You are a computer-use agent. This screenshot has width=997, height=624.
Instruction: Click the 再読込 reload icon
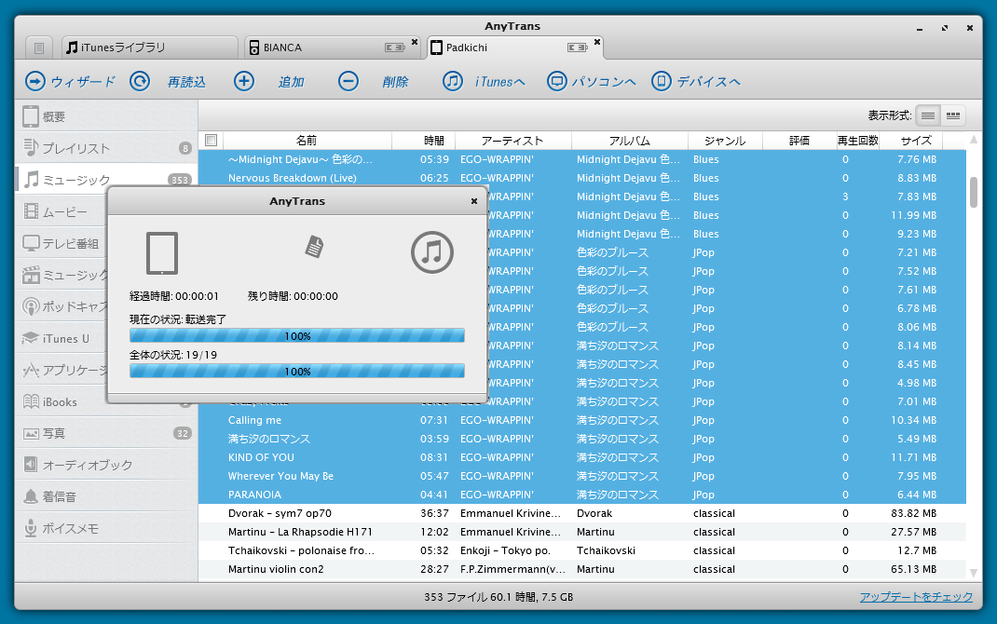pos(140,81)
